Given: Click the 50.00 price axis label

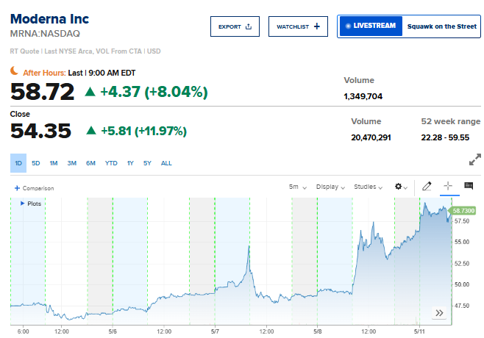Looking at the screenshot, I should pyautogui.click(x=462, y=284).
